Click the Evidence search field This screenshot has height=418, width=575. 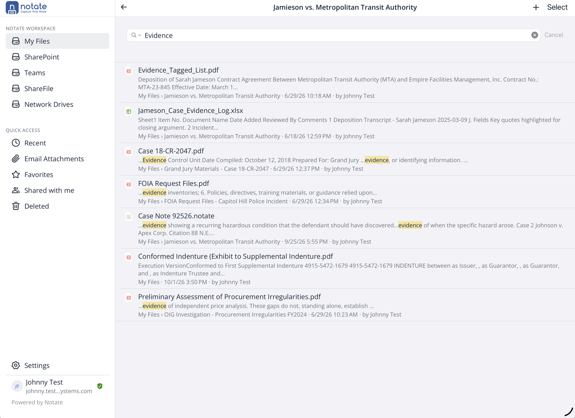pyautogui.click(x=333, y=35)
